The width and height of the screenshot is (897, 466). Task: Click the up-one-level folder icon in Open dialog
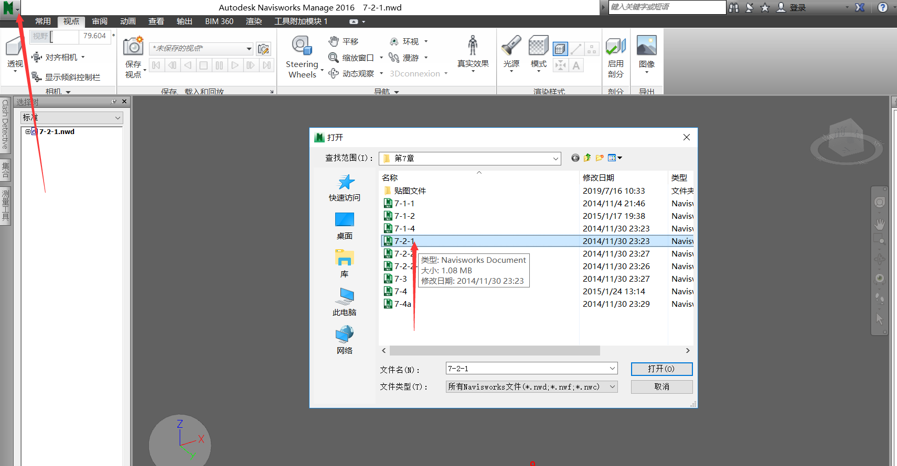(x=588, y=158)
